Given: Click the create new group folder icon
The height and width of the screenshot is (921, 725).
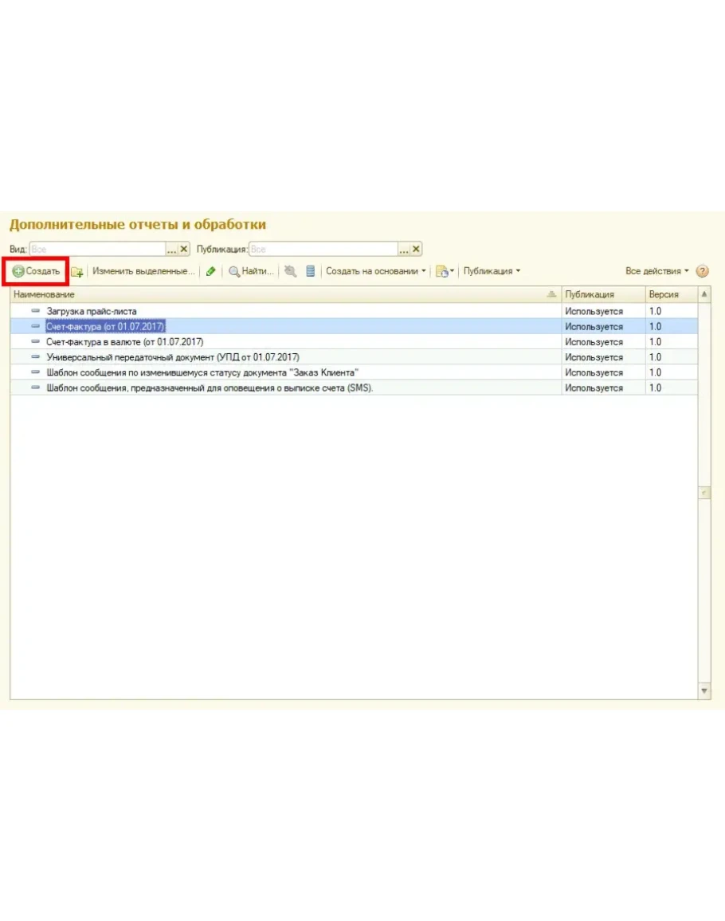Looking at the screenshot, I should pos(77,272).
